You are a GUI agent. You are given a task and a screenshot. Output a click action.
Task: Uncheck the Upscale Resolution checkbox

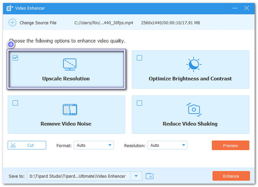pos(15,58)
